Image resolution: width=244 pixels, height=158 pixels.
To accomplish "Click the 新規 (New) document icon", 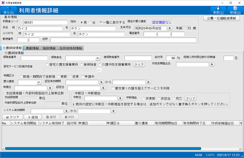I will pos(235,8).
